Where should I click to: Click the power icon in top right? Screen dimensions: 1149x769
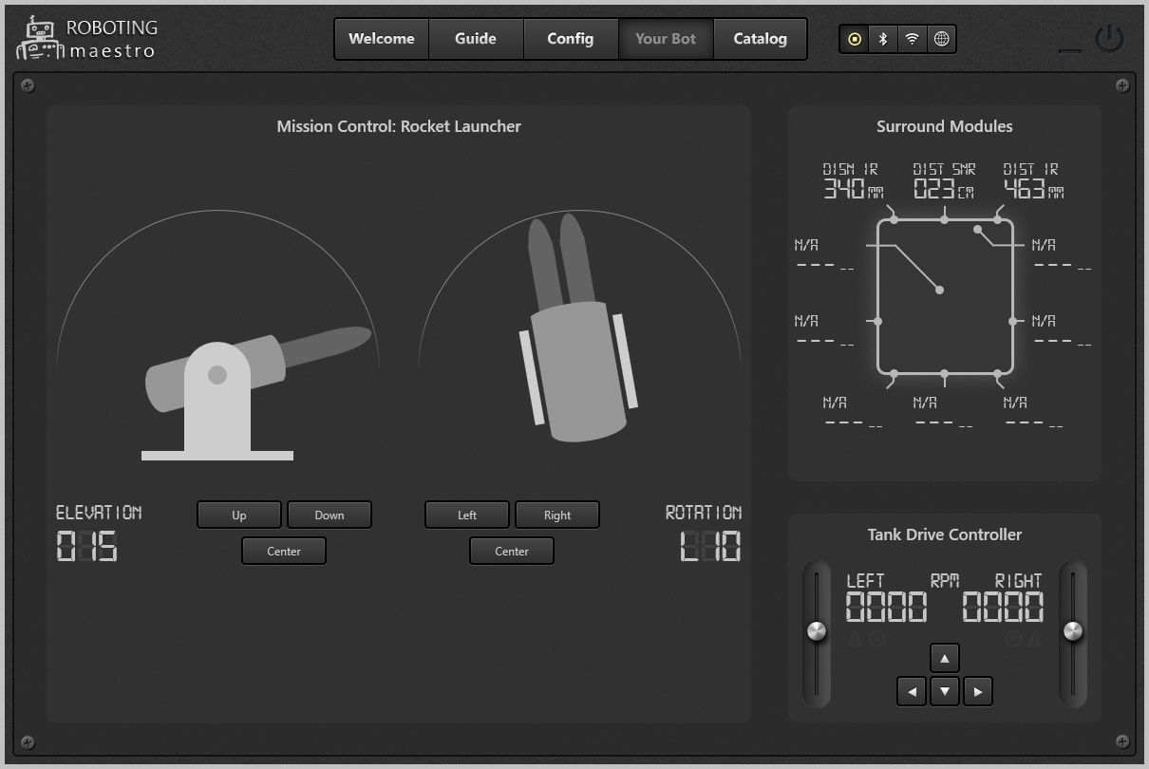[1109, 39]
